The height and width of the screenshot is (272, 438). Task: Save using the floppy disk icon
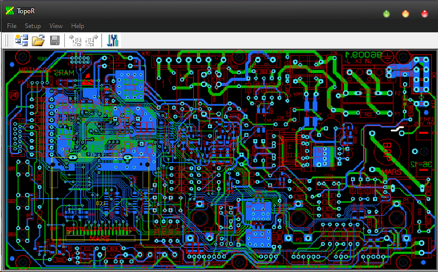tap(55, 40)
